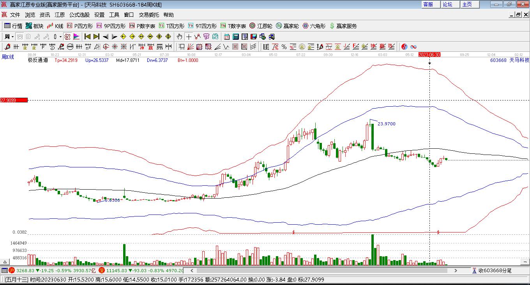This screenshot has width=530, height=285.
Task: Open the 9P四方形 tool
Action: [x=111, y=26]
